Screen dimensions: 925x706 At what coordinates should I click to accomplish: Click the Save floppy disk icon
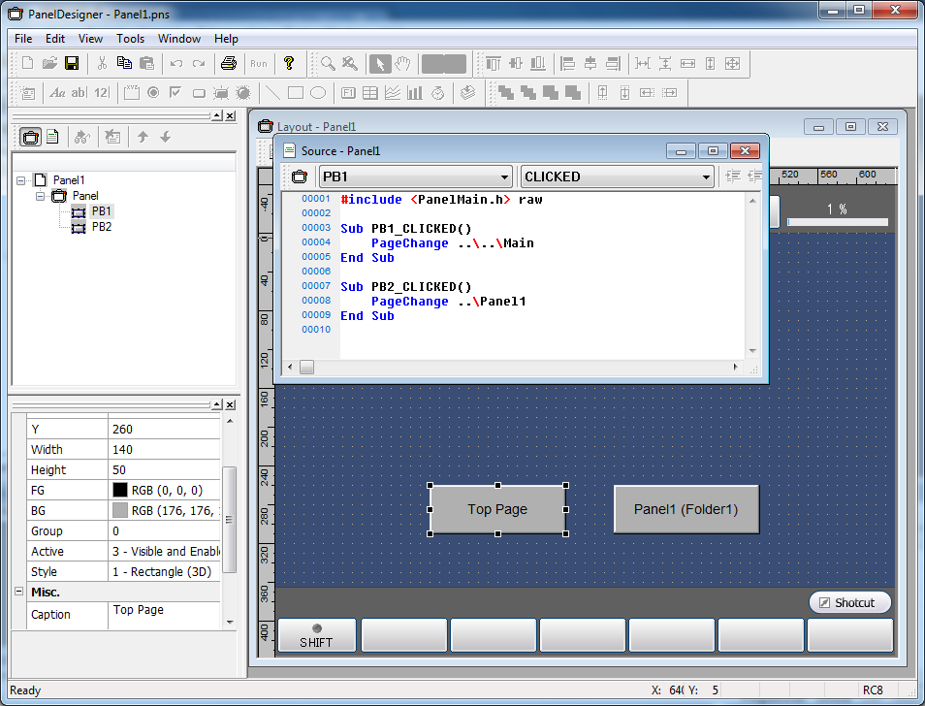tap(72, 64)
